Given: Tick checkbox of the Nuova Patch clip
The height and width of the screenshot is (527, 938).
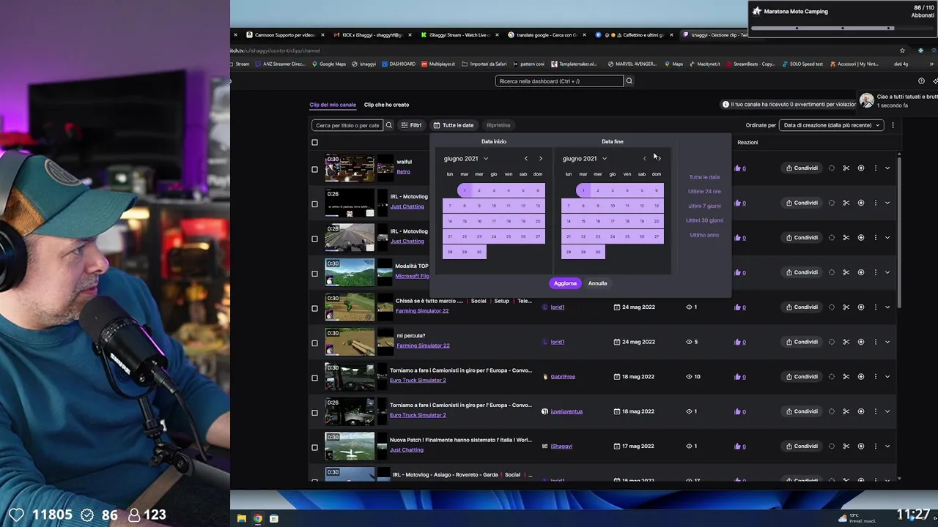Looking at the screenshot, I should (314, 447).
